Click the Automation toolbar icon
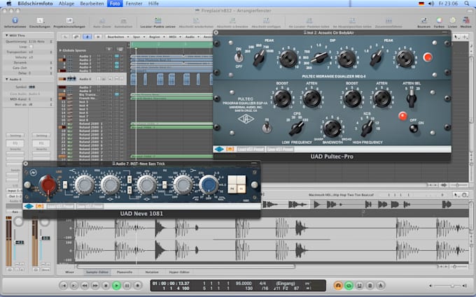Screen dimensions: 476x297 [123, 21]
